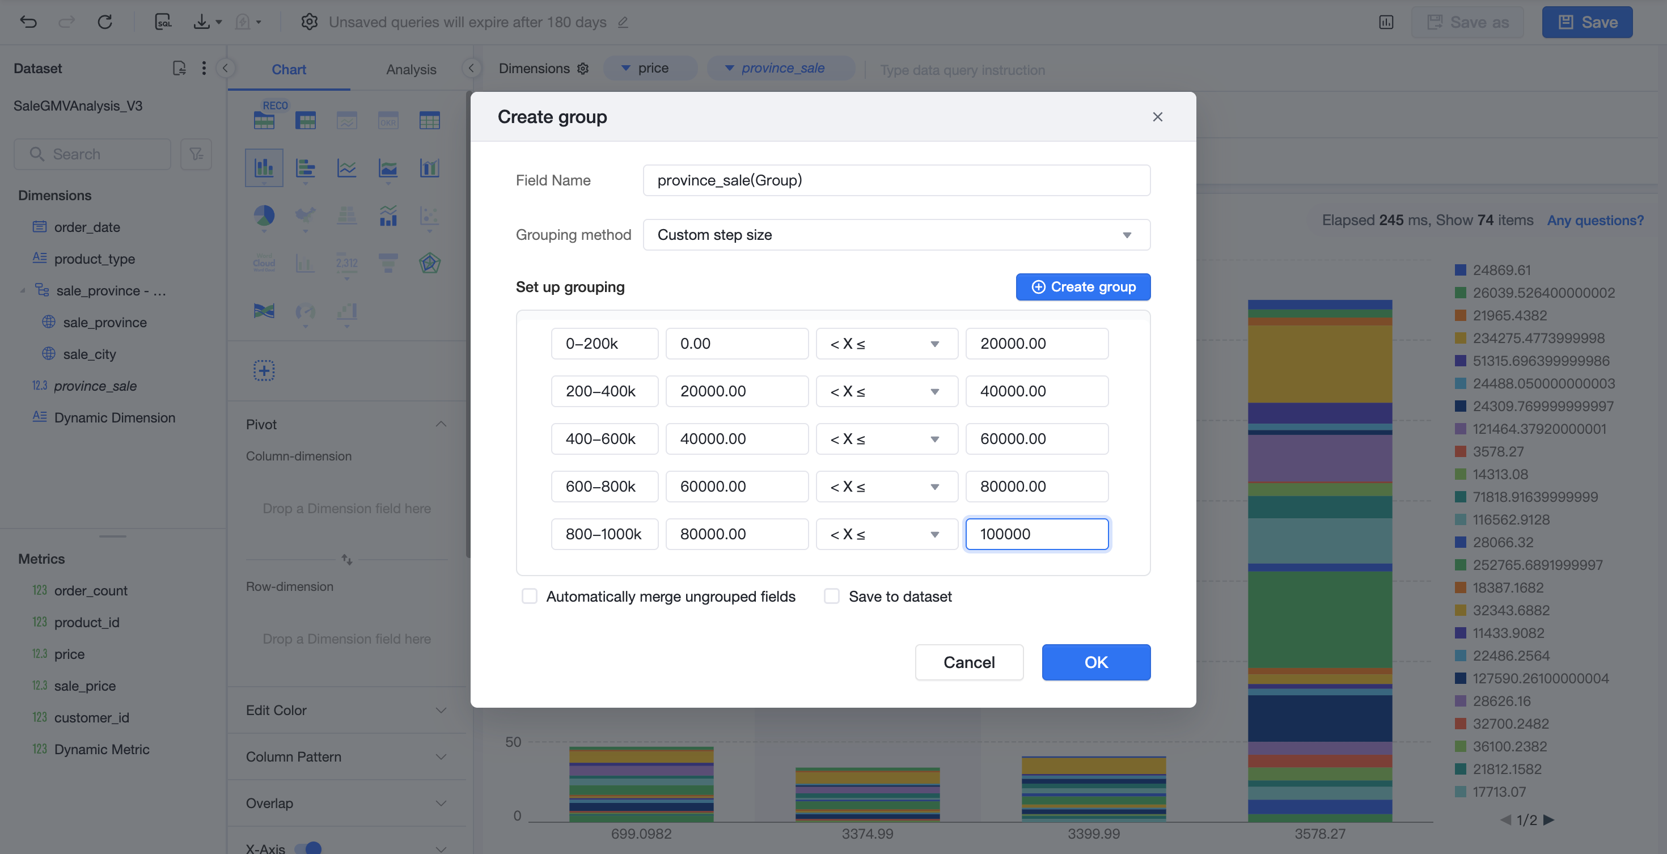Select the horizontal bar chart icon
The width and height of the screenshot is (1667, 854).
[x=306, y=168]
